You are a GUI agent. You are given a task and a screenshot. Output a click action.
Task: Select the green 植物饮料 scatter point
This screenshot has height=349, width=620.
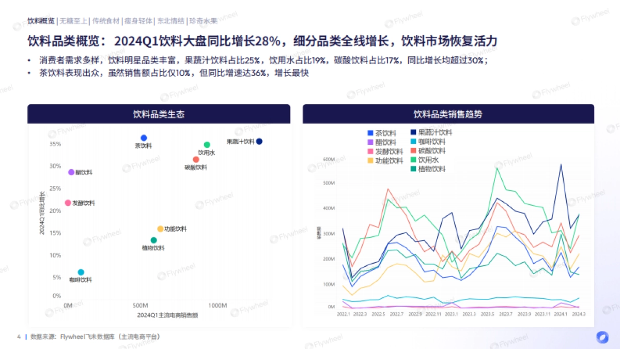pyautogui.click(x=153, y=240)
